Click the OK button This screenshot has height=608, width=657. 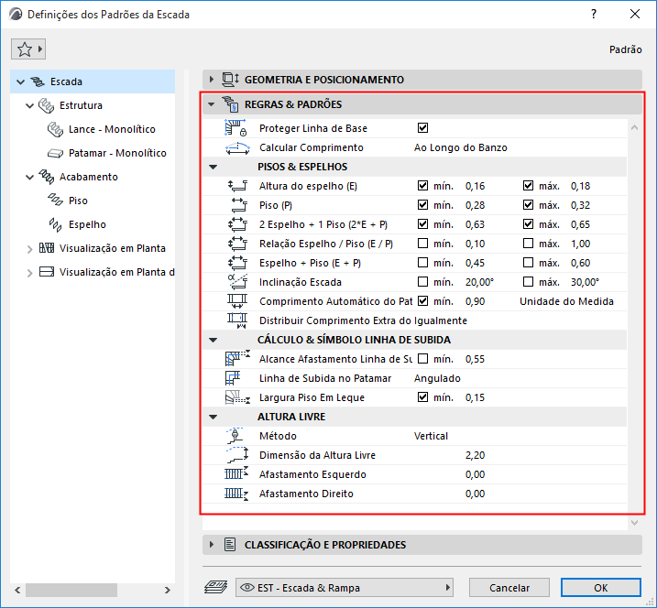coord(601,588)
